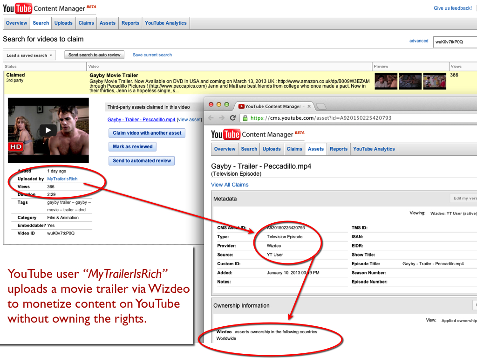Open Reports tab in the front browser window

click(x=339, y=149)
